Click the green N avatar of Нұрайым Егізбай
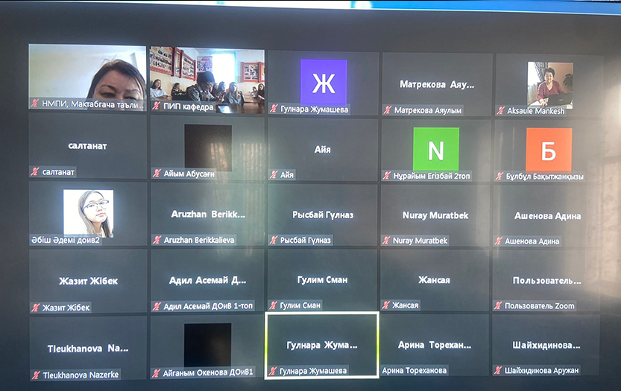Screen dimensions: 621x391 point(435,150)
